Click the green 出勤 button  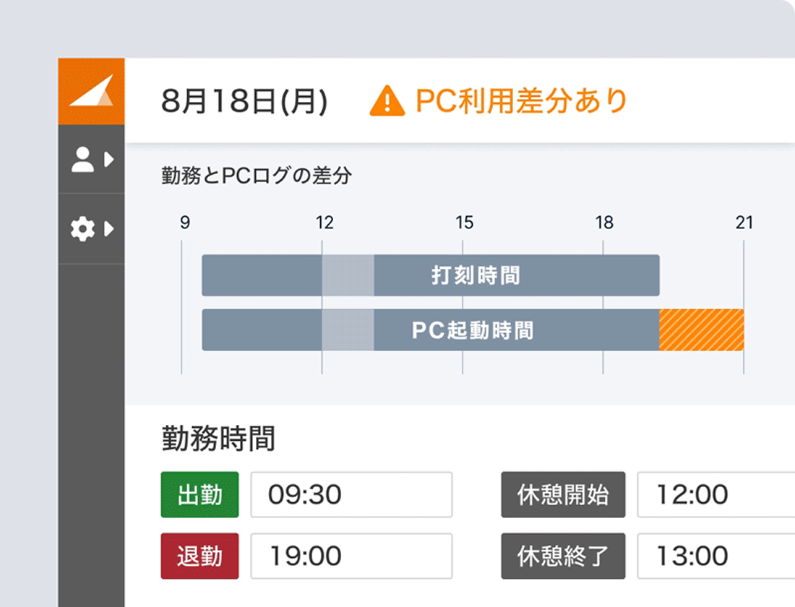(x=199, y=494)
